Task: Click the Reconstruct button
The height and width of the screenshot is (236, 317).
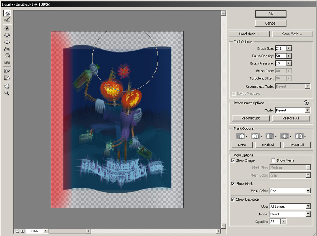Action: pos(251,118)
